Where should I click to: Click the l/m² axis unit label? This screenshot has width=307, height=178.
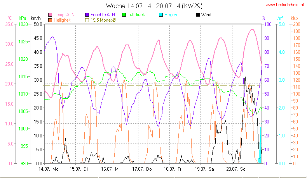[280, 18]
